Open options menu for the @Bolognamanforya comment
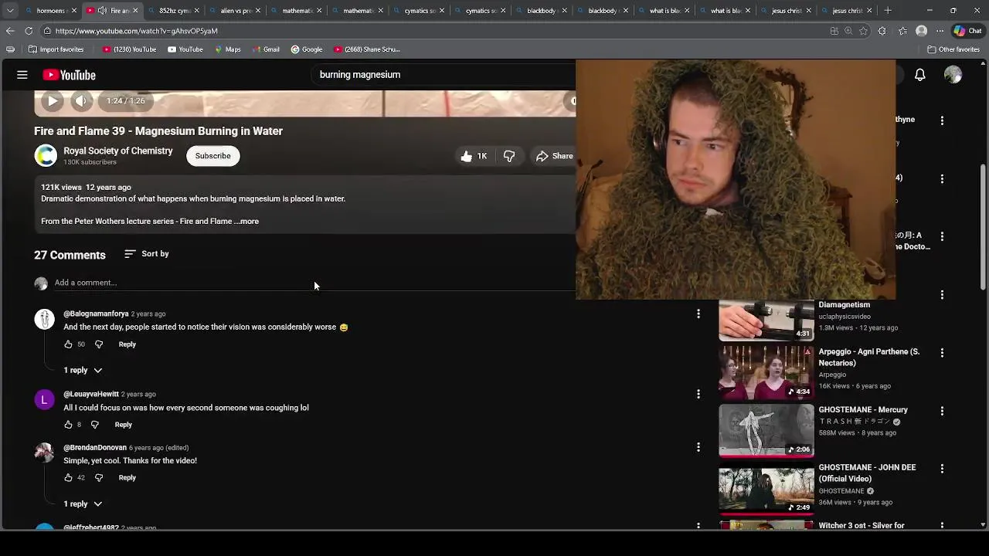 [x=698, y=314]
